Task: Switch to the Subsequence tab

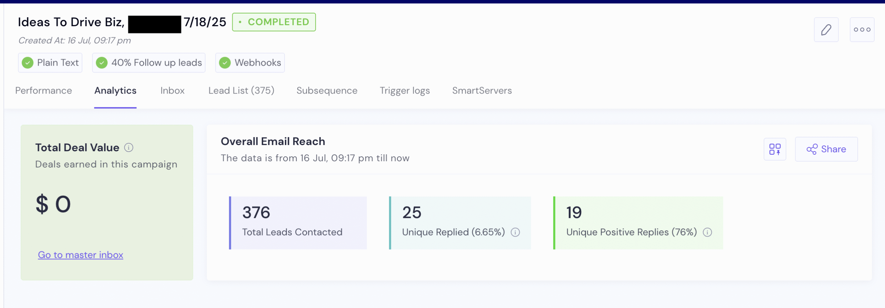Action: coord(327,90)
